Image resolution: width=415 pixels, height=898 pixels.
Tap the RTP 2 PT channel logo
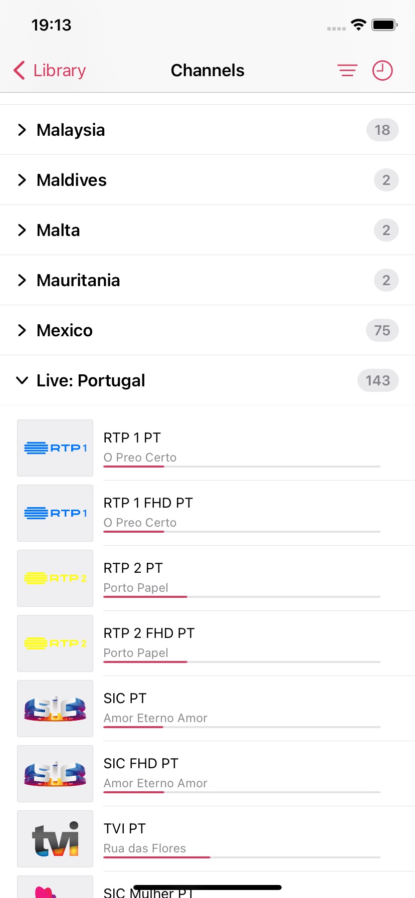55,578
